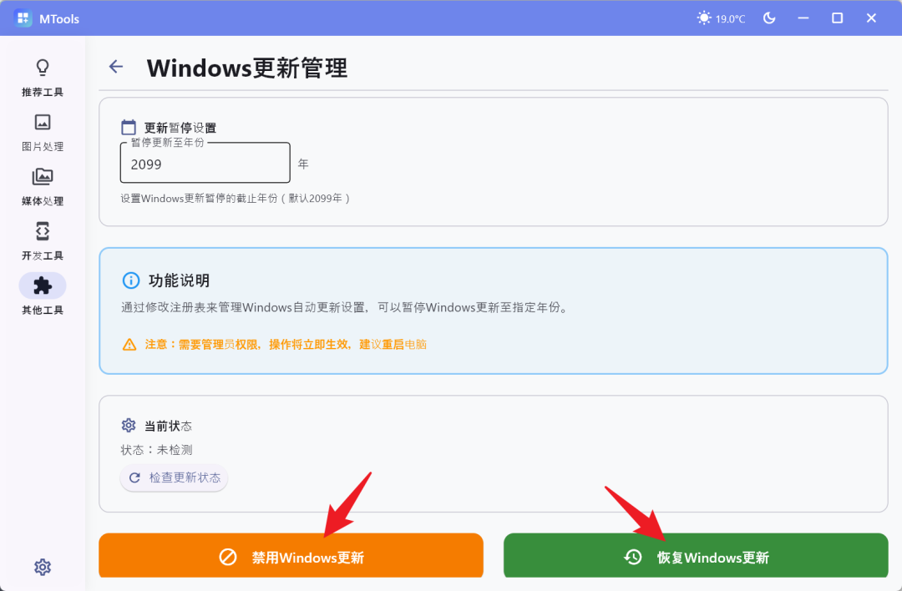Toggle dark mode moon icon
902x591 pixels.
click(x=769, y=18)
